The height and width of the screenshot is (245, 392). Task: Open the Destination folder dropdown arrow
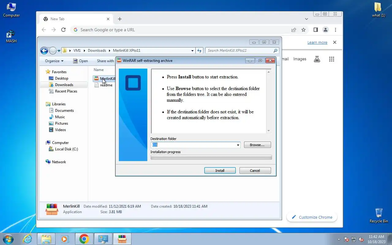tap(238, 145)
